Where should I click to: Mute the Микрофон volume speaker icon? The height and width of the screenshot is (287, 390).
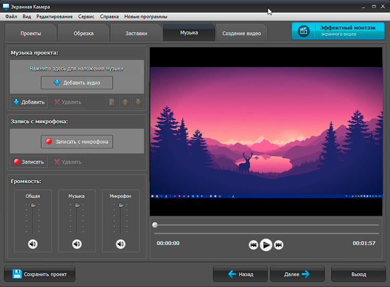click(120, 244)
